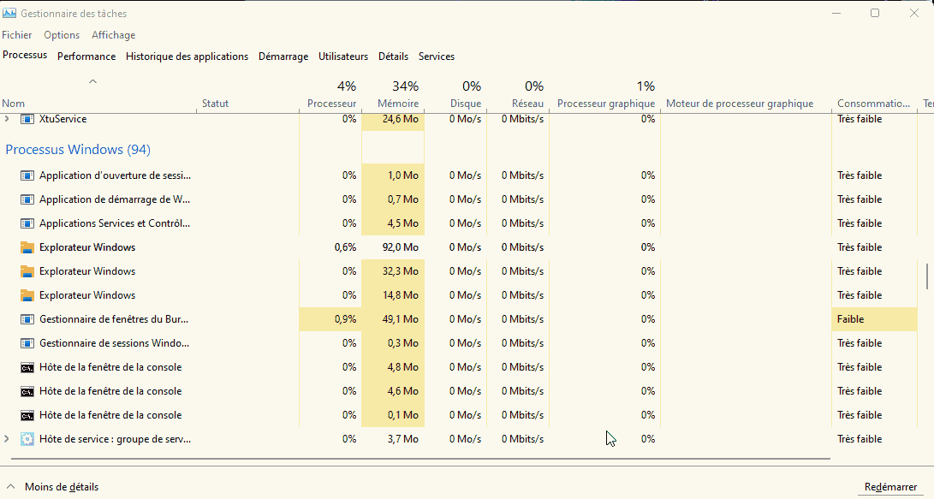Click the Application d'ouverture de session icon
The height and width of the screenshot is (499, 934).
[26, 175]
